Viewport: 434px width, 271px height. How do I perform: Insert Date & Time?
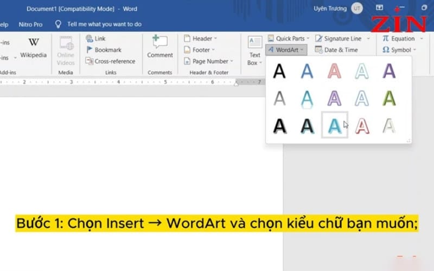pos(336,50)
